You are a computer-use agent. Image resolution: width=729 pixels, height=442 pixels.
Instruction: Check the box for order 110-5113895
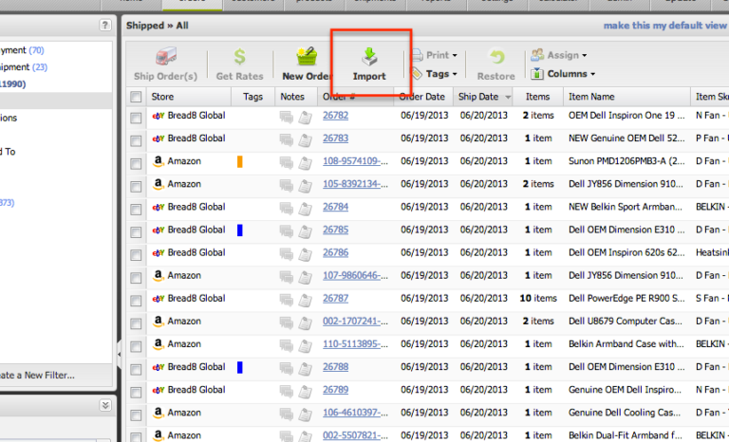[x=136, y=346]
